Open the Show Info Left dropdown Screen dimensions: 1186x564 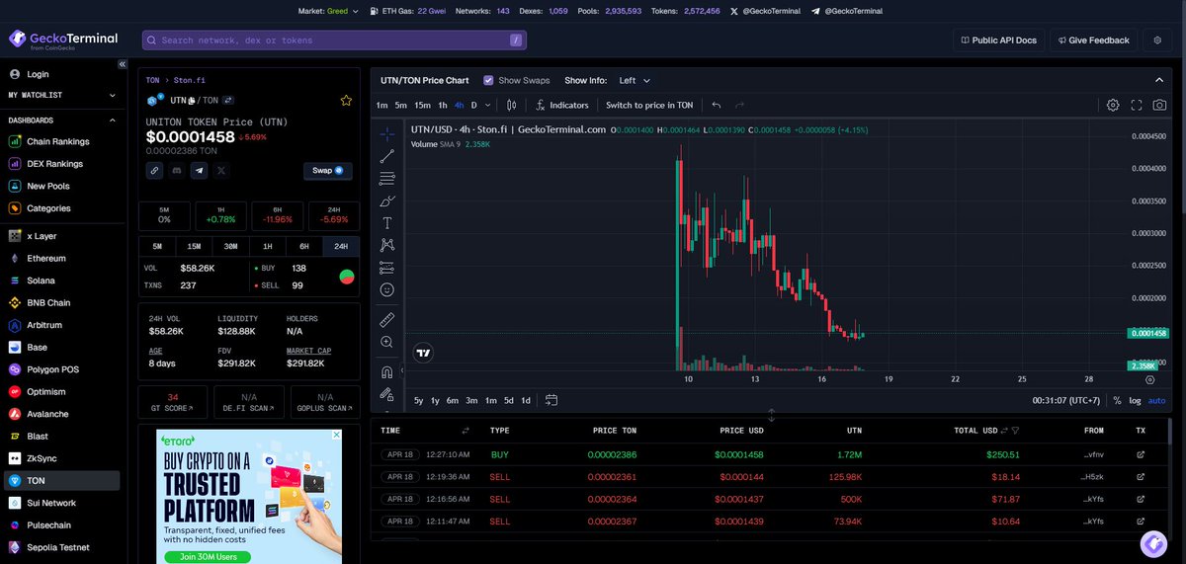point(635,80)
